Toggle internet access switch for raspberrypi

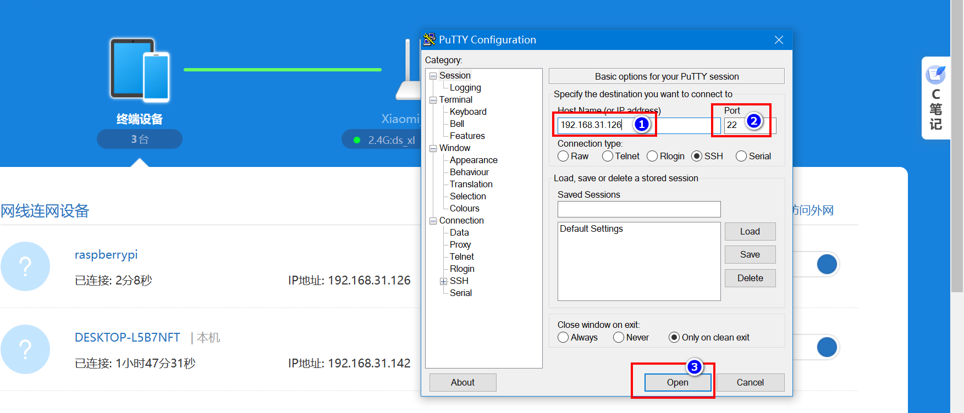[x=817, y=264]
